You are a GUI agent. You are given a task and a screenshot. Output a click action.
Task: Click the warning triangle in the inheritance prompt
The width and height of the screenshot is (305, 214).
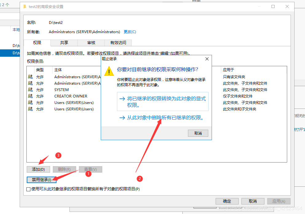109,71
